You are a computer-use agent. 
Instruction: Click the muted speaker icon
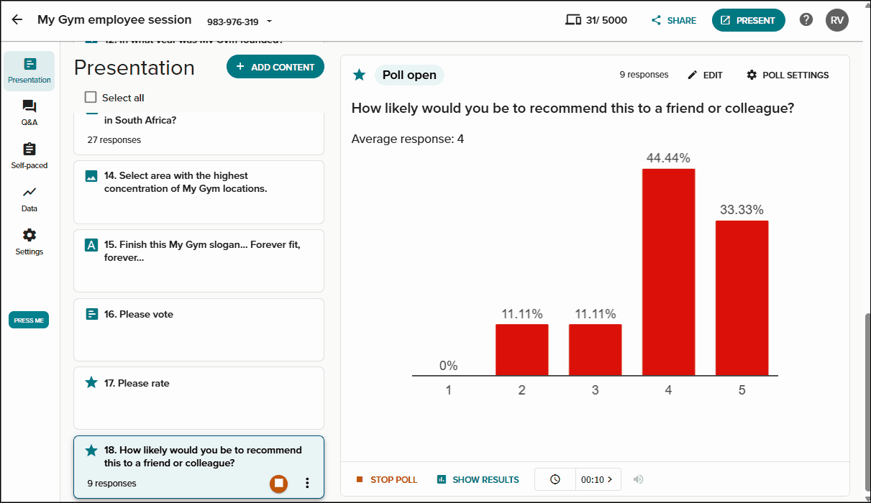coord(638,479)
